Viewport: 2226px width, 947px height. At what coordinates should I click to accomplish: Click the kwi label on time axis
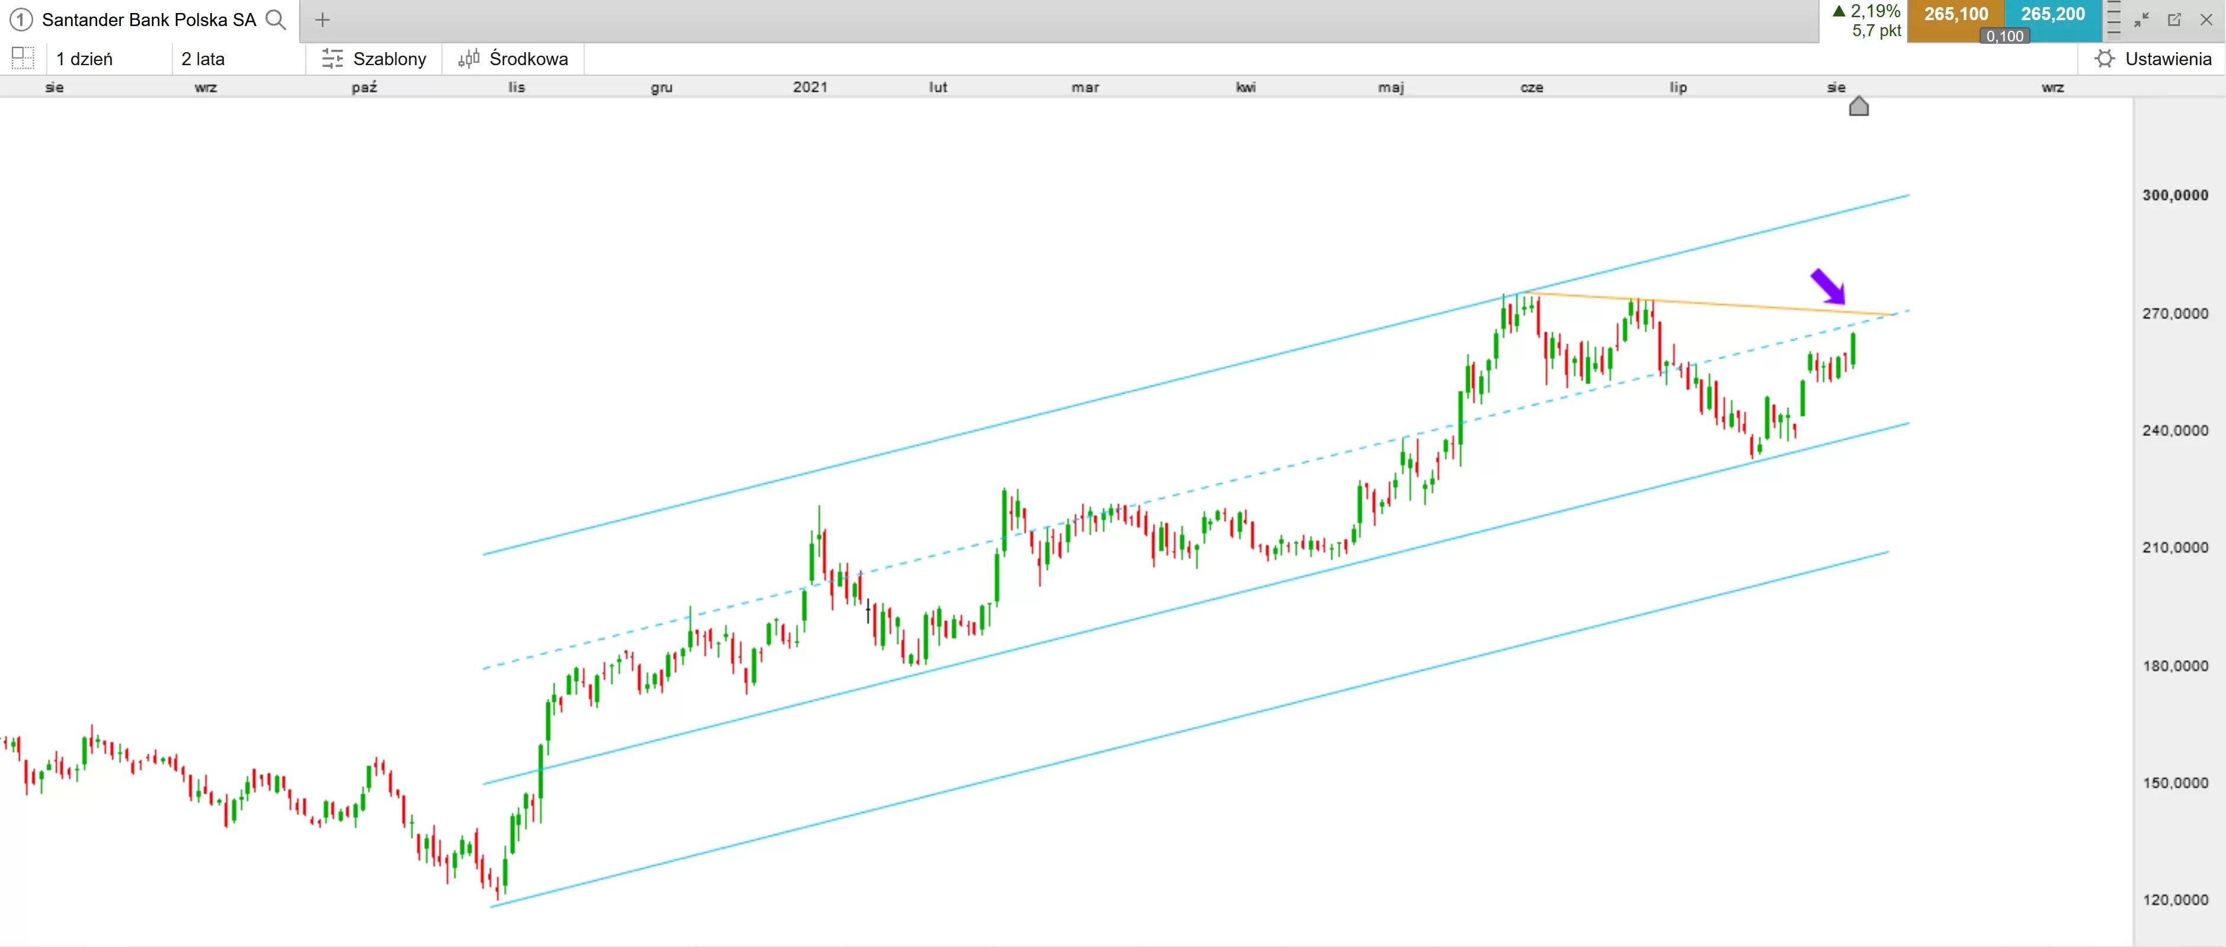pyautogui.click(x=1246, y=87)
